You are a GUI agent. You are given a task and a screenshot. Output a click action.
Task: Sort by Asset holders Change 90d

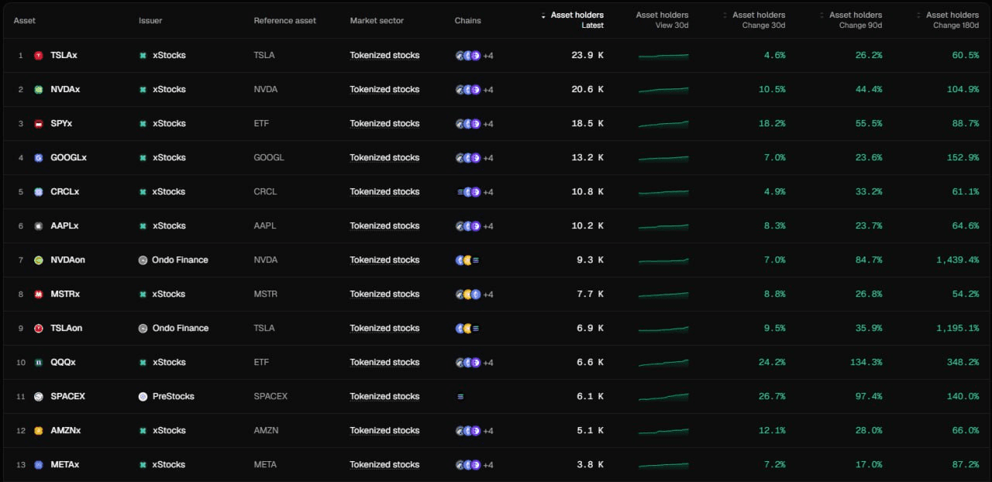point(855,19)
